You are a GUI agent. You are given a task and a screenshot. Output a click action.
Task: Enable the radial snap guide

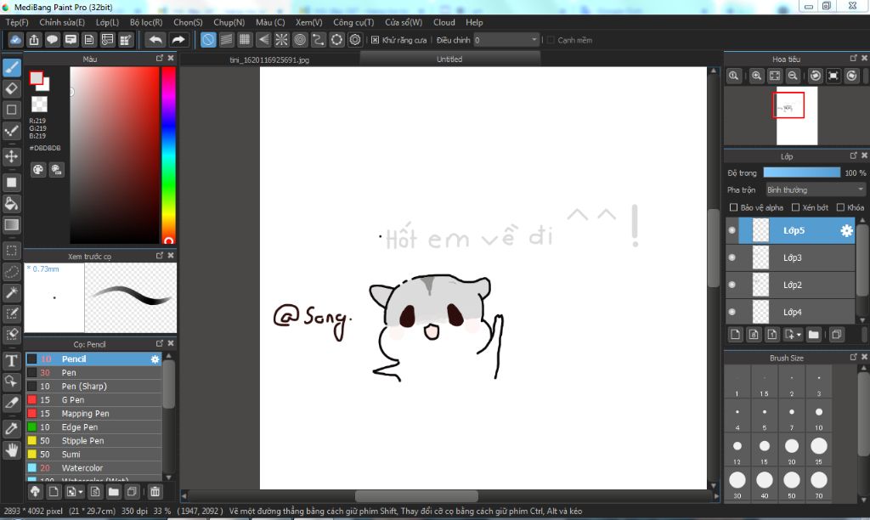282,40
